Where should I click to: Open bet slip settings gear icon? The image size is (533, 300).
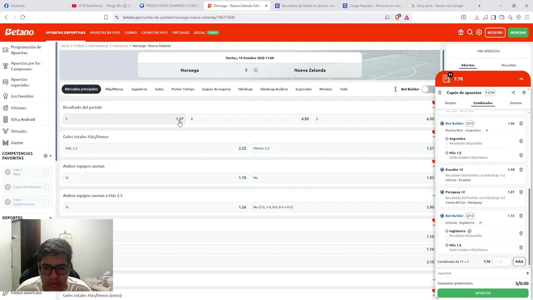pyautogui.click(x=524, y=92)
